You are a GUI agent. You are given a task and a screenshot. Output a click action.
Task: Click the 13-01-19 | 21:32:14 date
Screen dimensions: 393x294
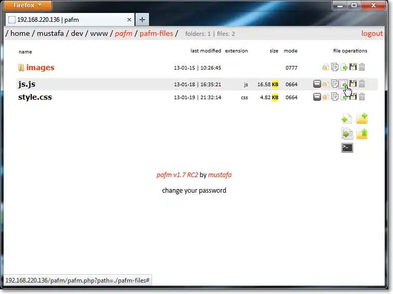(197, 97)
